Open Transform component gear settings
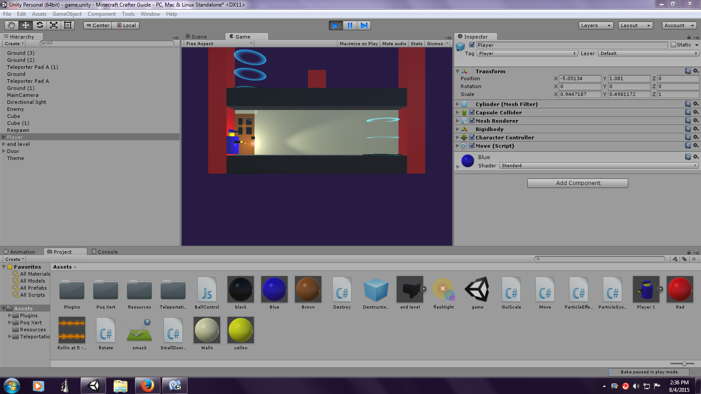The image size is (701, 394). pos(696,71)
